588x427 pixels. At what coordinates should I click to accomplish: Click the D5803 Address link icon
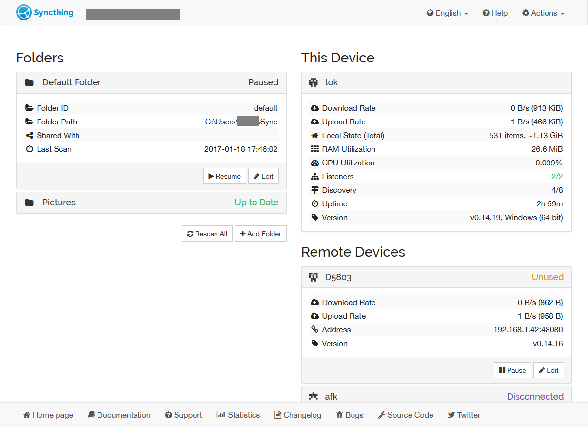tap(315, 330)
